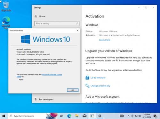Focus the Find a setting search box
Screen dimensions: 160x119
click(x=57, y=24)
